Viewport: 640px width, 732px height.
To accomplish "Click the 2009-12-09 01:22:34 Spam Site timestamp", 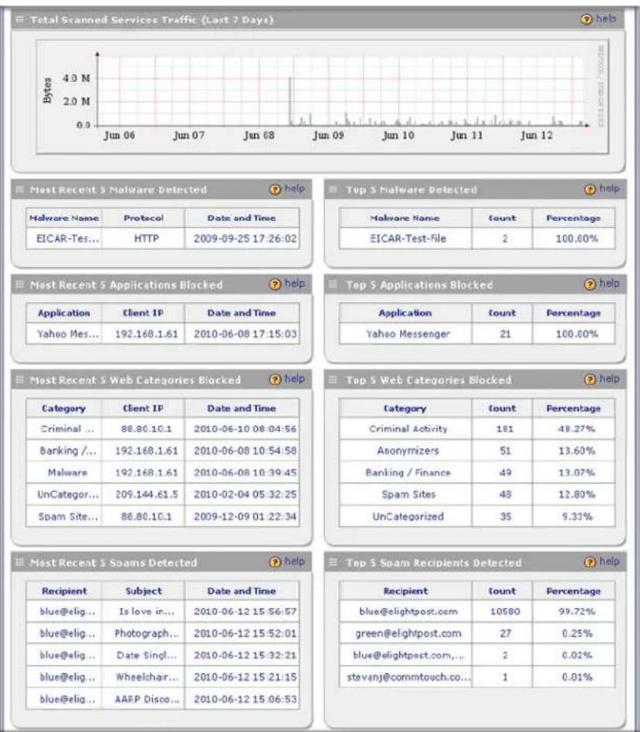I will click(x=245, y=517).
